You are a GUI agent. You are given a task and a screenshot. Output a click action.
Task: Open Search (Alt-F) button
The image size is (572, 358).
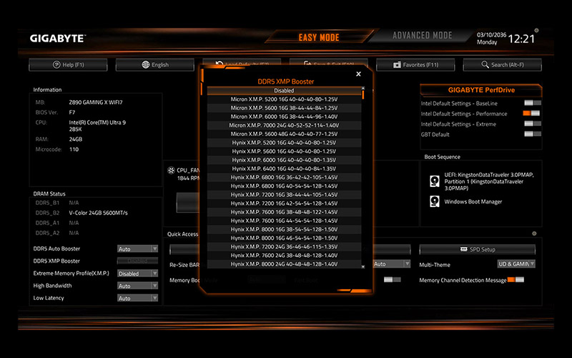click(503, 64)
